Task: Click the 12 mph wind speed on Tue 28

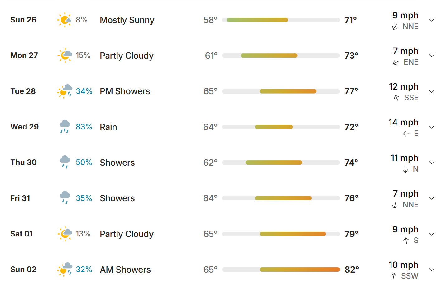Action: click(x=404, y=86)
